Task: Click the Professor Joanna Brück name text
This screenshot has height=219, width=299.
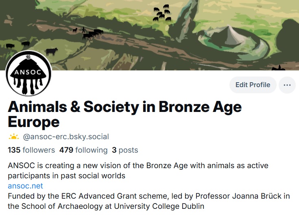Action: tap(249, 196)
